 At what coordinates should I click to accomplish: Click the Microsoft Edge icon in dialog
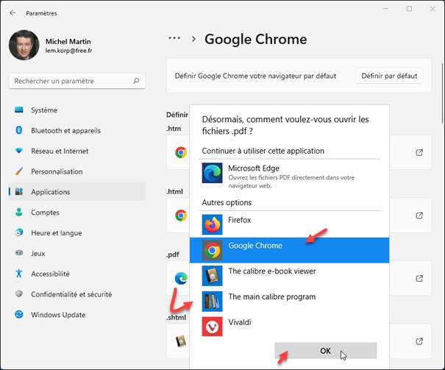point(213,174)
